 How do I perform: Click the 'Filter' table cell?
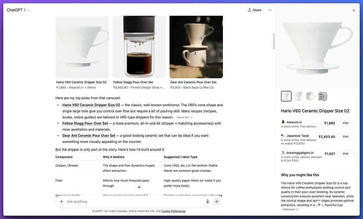(x=59, y=181)
